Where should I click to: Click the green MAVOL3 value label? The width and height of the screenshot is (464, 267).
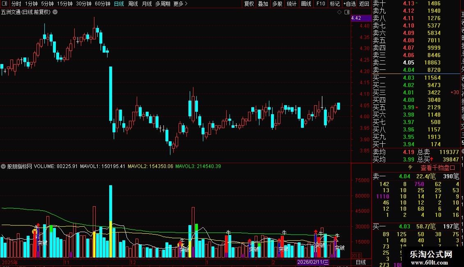pos(198,166)
